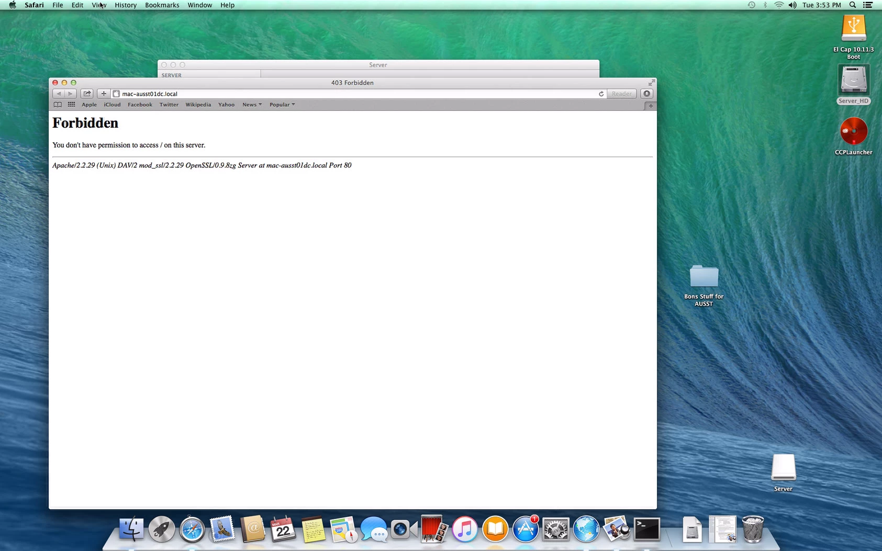Open the Facebook bookmark link
This screenshot has width=882, height=551.
pyautogui.click(x=140, y=105)
